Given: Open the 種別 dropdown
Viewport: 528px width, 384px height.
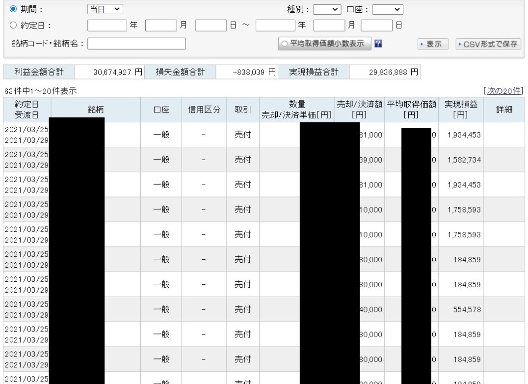Looking at the screenshot, I should (327, 9).
